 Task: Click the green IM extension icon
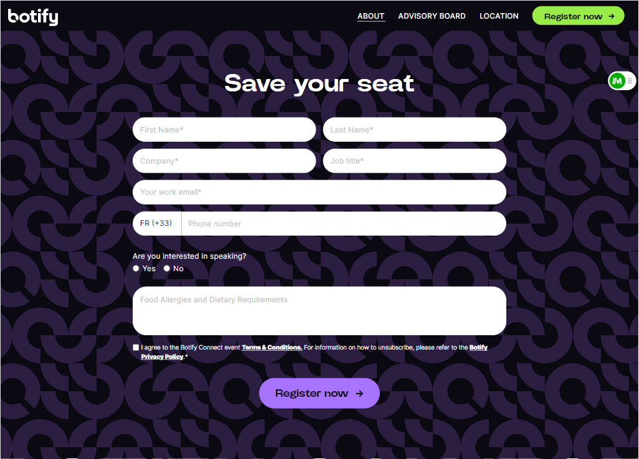point(617,81)
